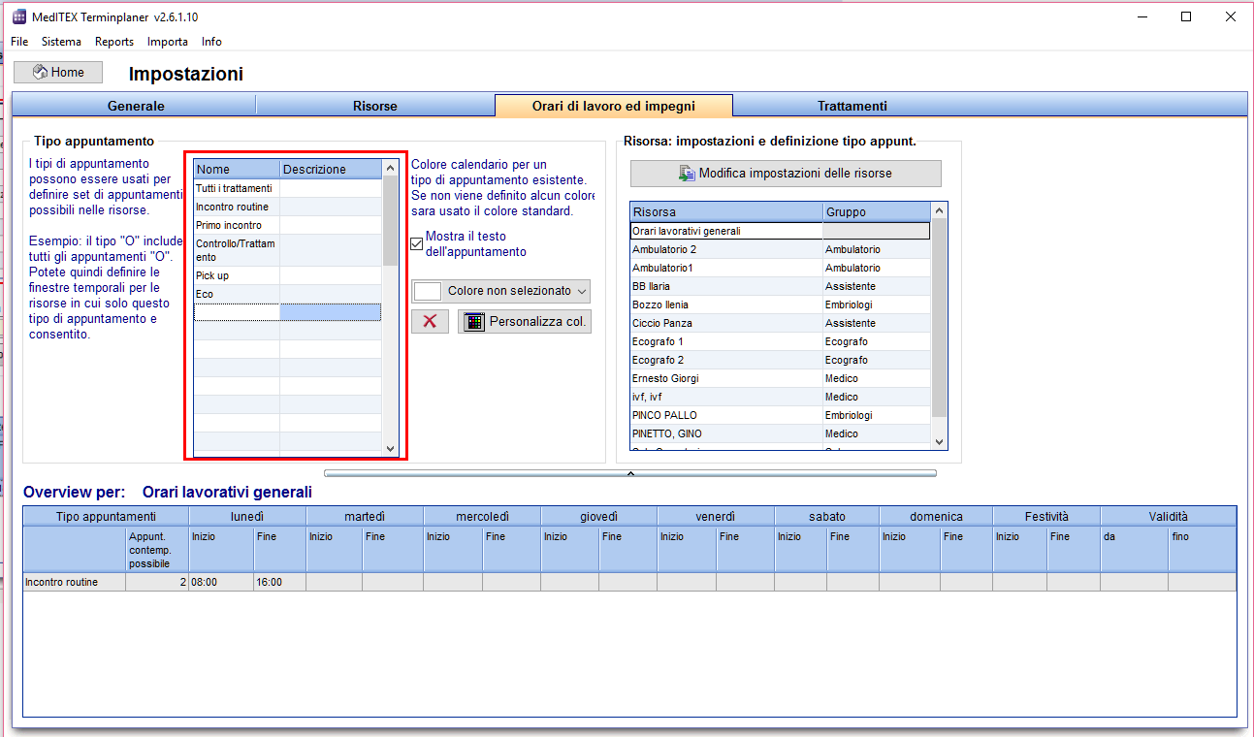Click the venerdì column header
Image resolution: width=1254 pixels, height=737 pixels.
716,517
